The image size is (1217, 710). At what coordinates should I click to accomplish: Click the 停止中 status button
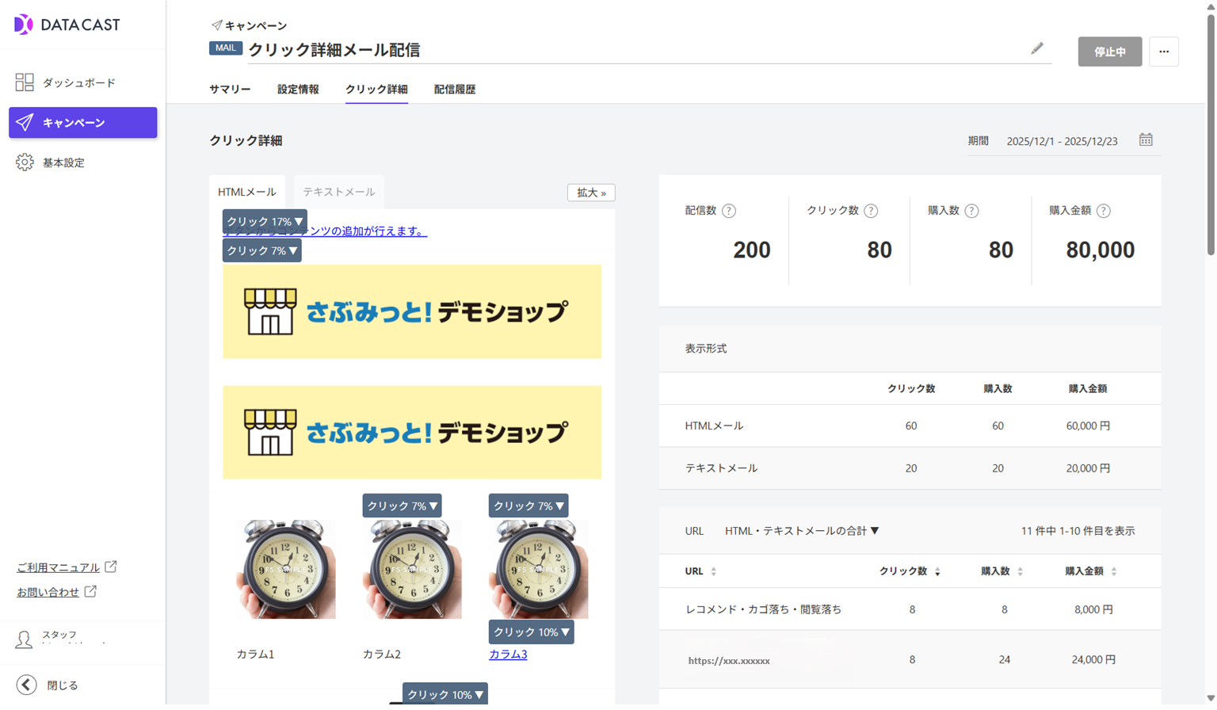pyautogui.click(x=1109, y=52)
